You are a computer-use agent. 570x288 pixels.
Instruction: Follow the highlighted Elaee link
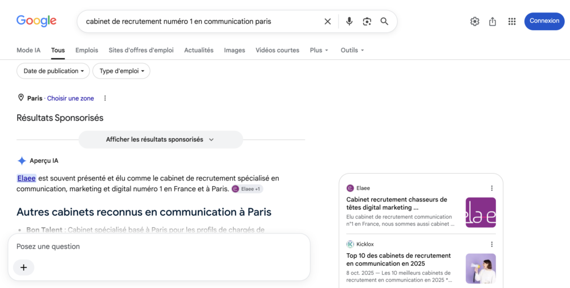click(27, 178)
